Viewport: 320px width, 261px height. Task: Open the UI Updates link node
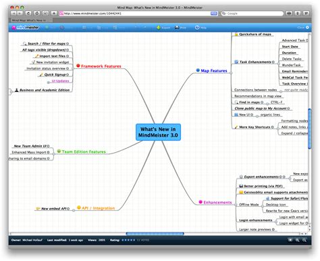pyautogui.click(x=60, y=80)
